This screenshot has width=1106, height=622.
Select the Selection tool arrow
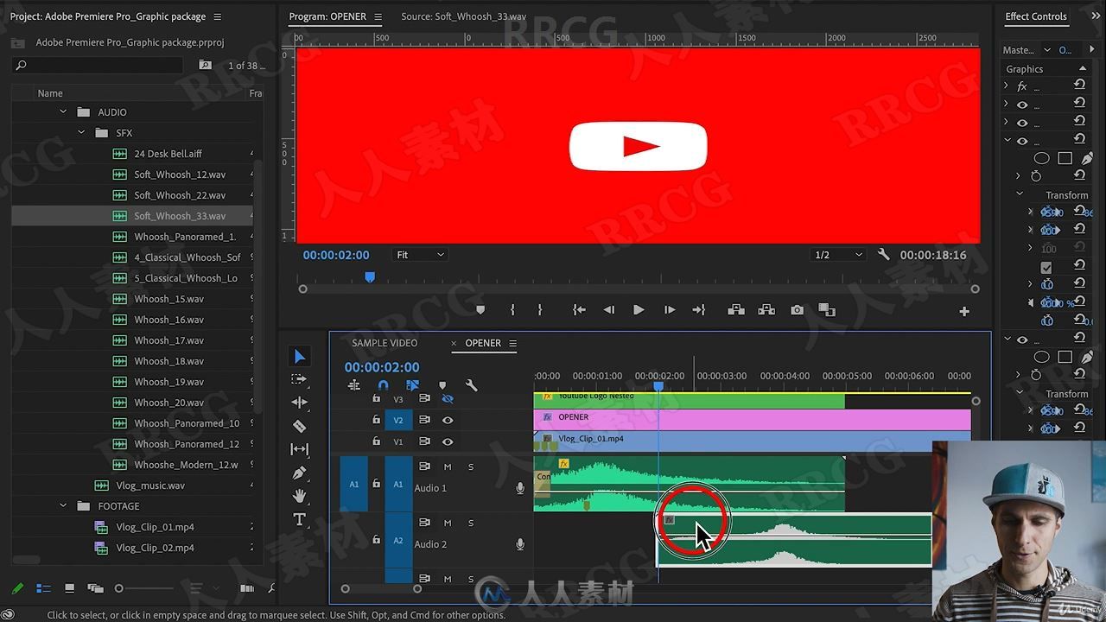[299, 356]
